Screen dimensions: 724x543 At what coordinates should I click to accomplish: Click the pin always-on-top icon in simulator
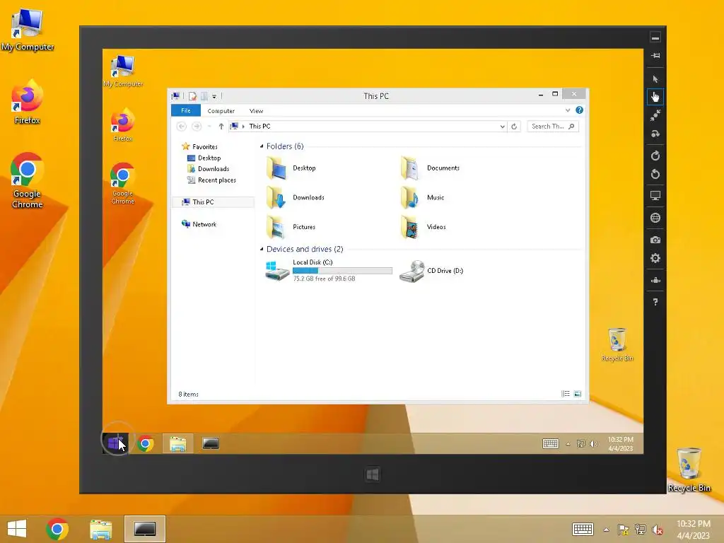655,56
